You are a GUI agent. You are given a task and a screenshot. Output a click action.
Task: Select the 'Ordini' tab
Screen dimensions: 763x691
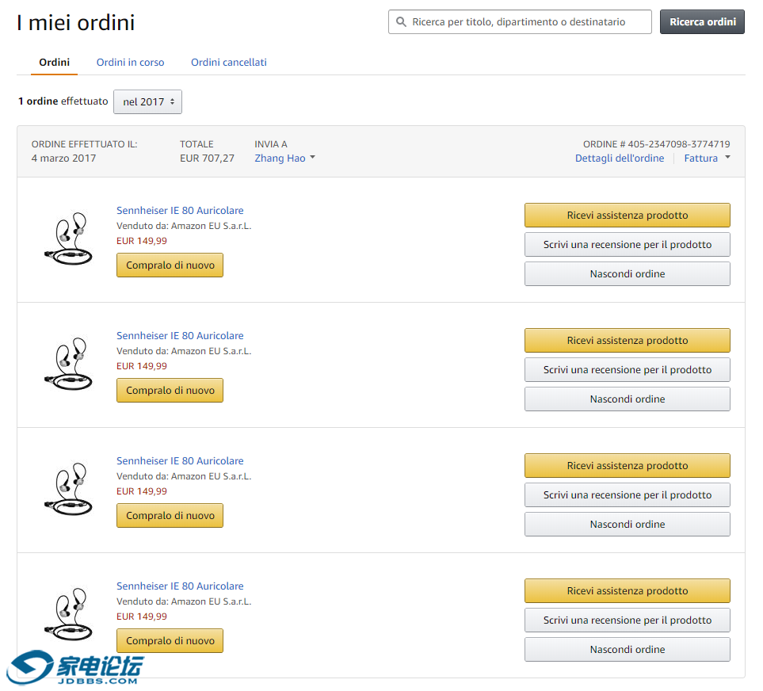point(54,63)
